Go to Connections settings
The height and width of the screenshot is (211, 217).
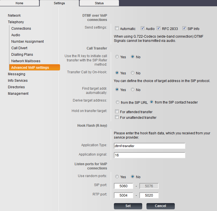pyautogui.click(x=21, y=29)
